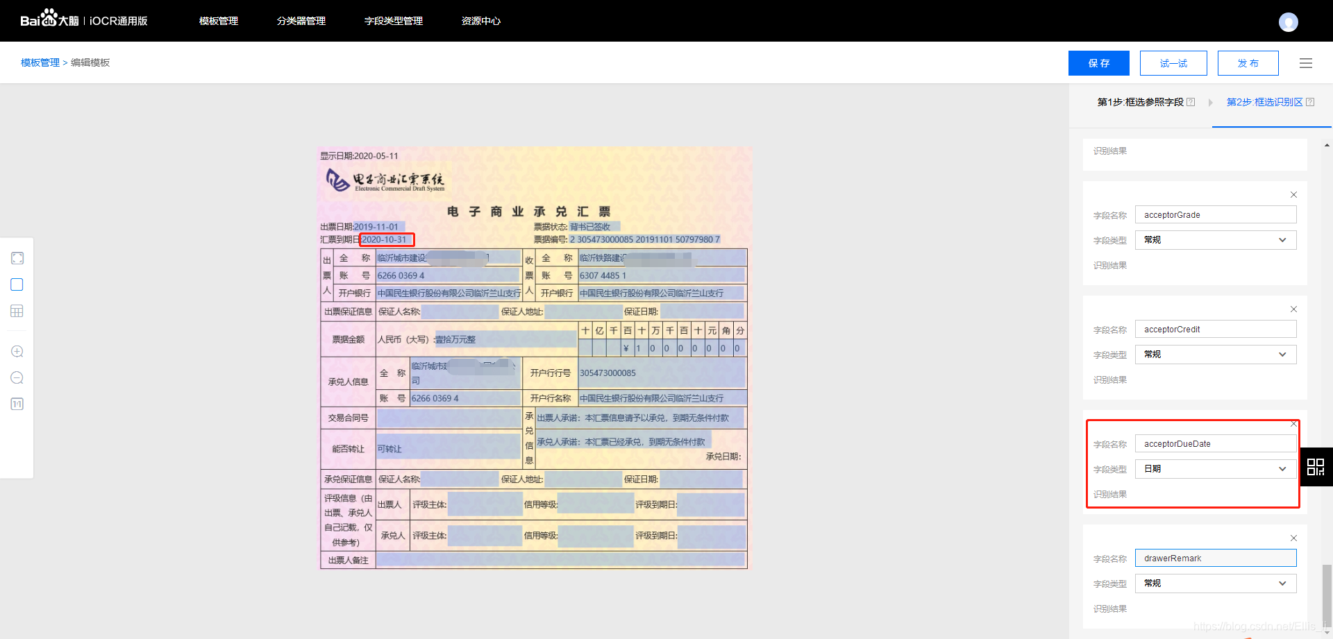Screen dimensions: 1333x639
Task: Click the 编辑模板 breadcrumb text
Action: coord(90,62)
